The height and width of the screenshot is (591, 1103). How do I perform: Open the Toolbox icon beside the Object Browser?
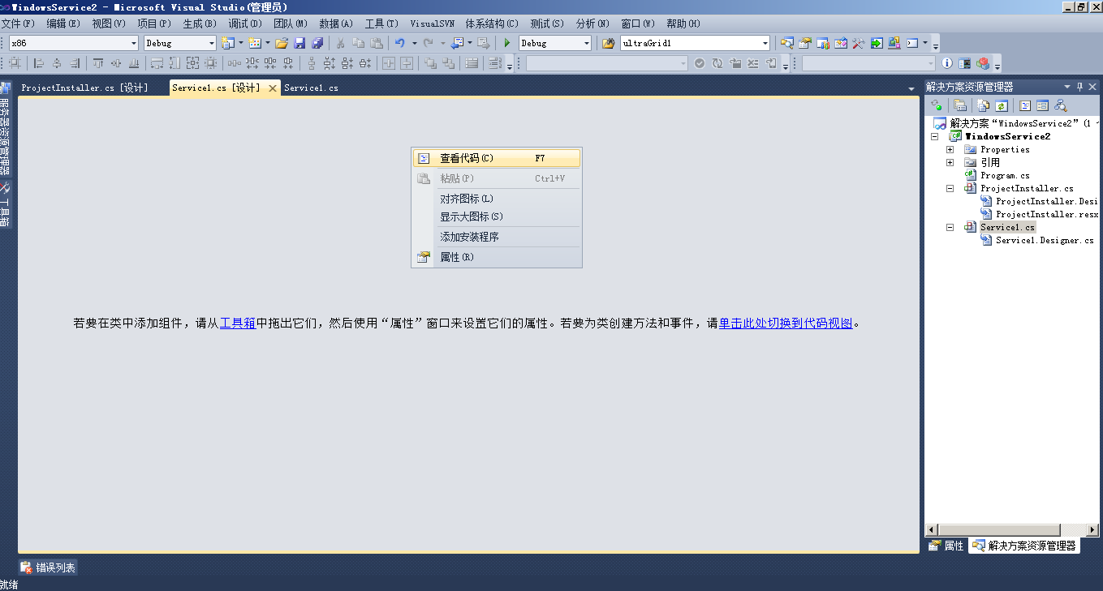(858, 43)
